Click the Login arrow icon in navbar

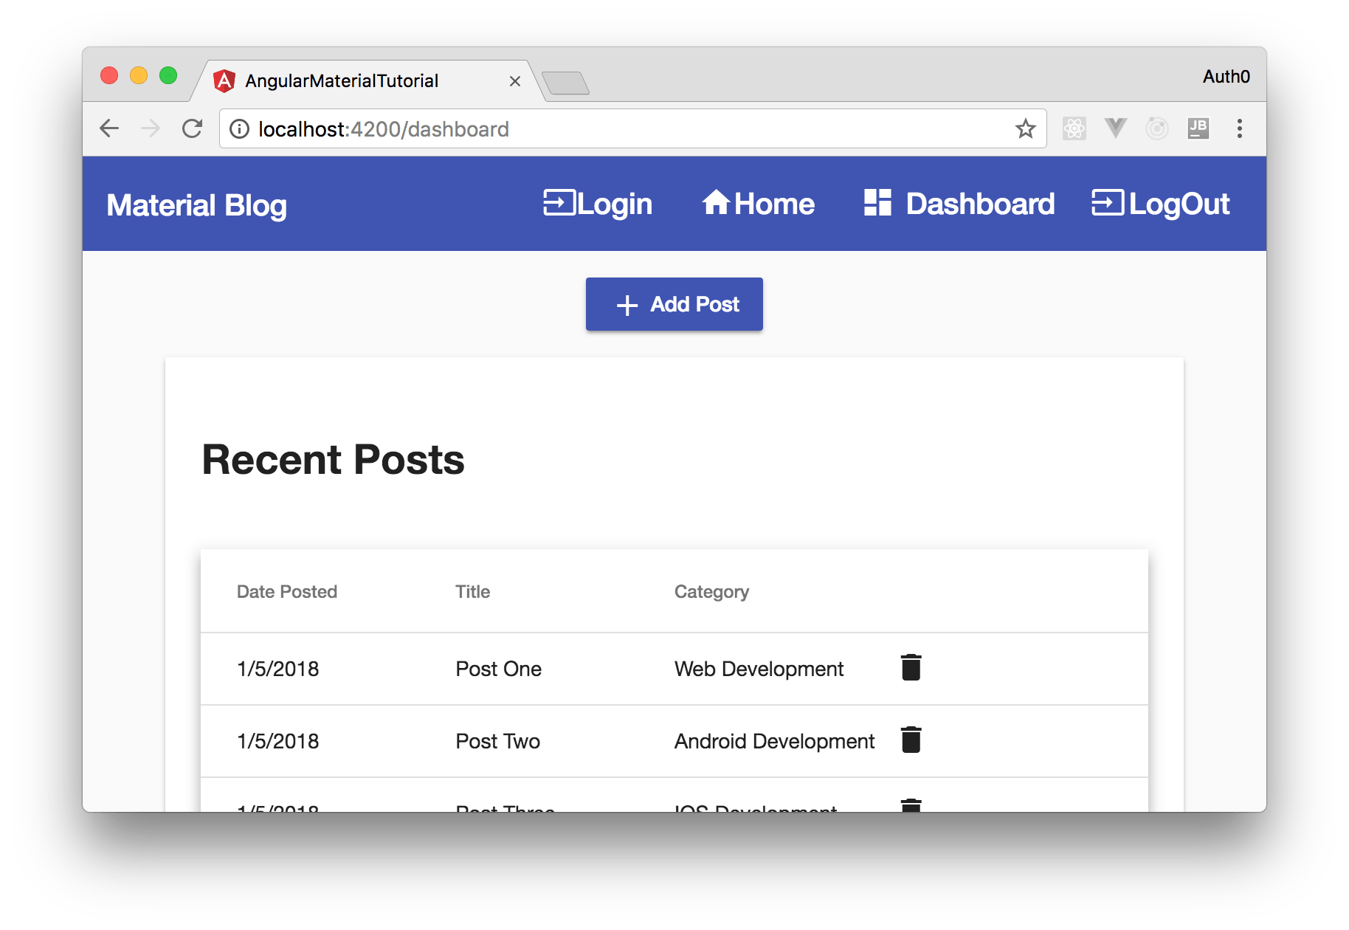click(559, 203)
